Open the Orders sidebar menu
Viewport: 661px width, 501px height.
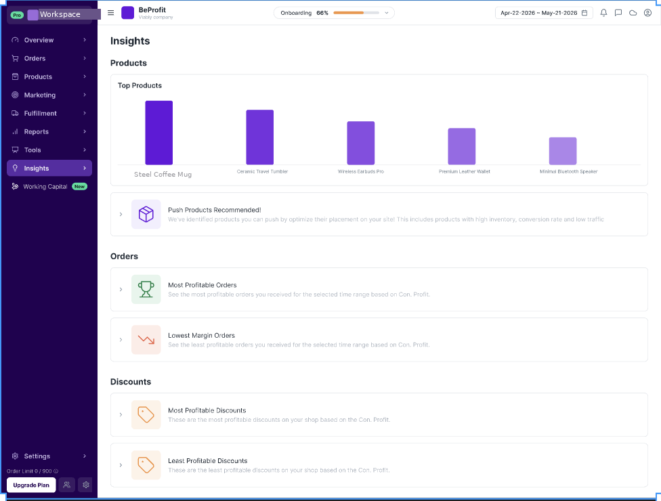click(x=49, y=58)
